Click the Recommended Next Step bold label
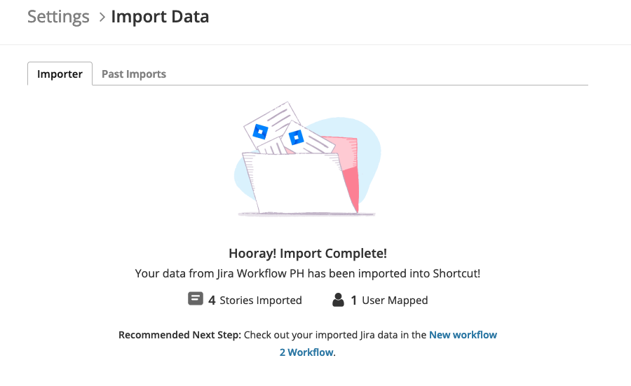Screen dimensions: 631x386 coord(179,335)
